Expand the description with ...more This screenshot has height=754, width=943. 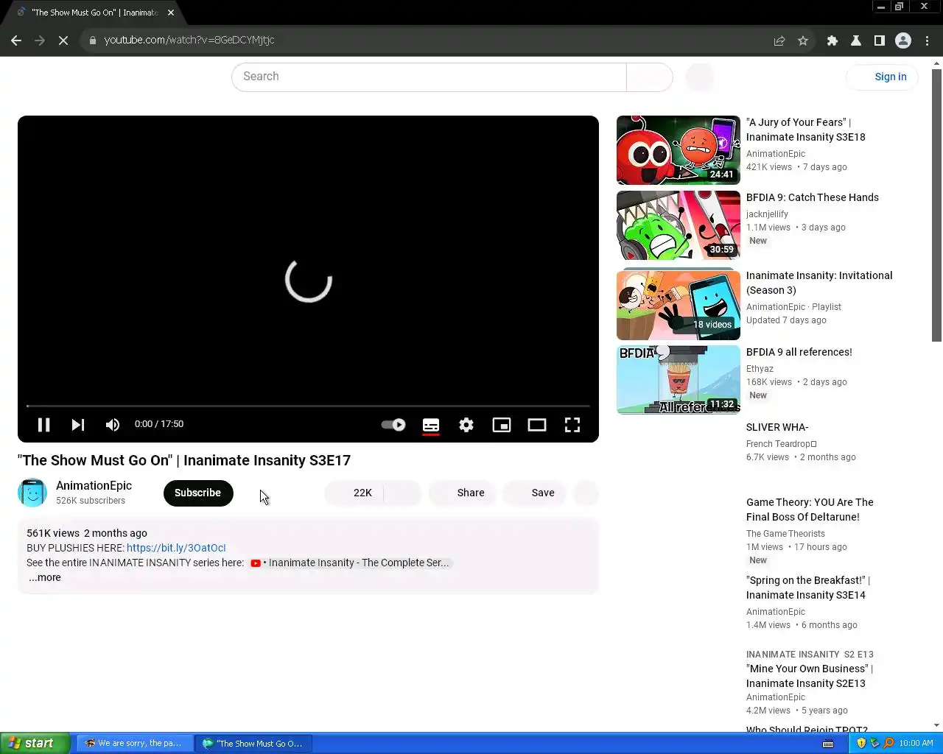pyautogui.click(x=45, y=577)
